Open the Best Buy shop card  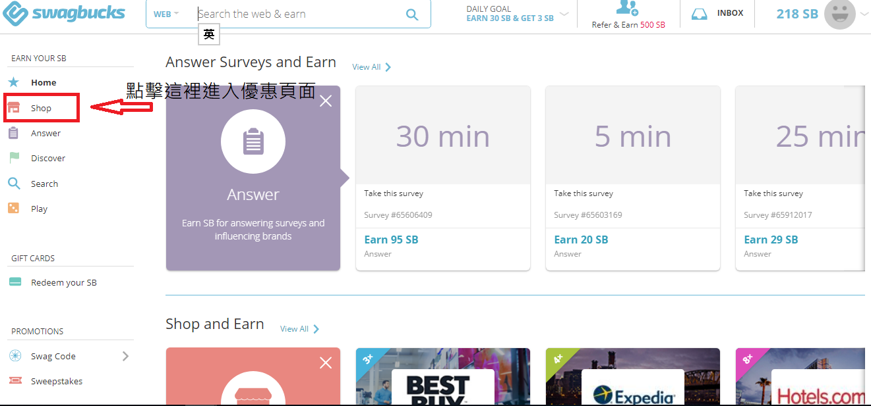tap(443, 377)
